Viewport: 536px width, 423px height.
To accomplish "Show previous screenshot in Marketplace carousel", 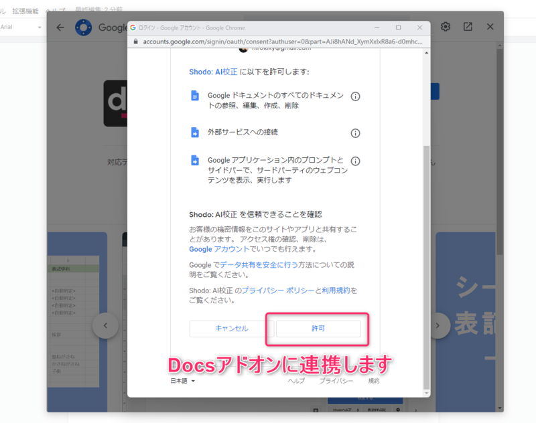I will pos(105,326).
